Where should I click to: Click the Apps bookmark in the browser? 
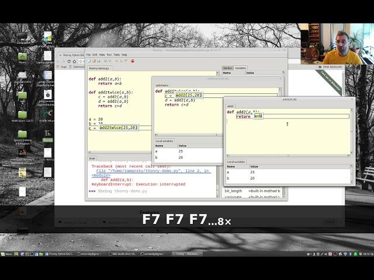[x=62, y=67]
